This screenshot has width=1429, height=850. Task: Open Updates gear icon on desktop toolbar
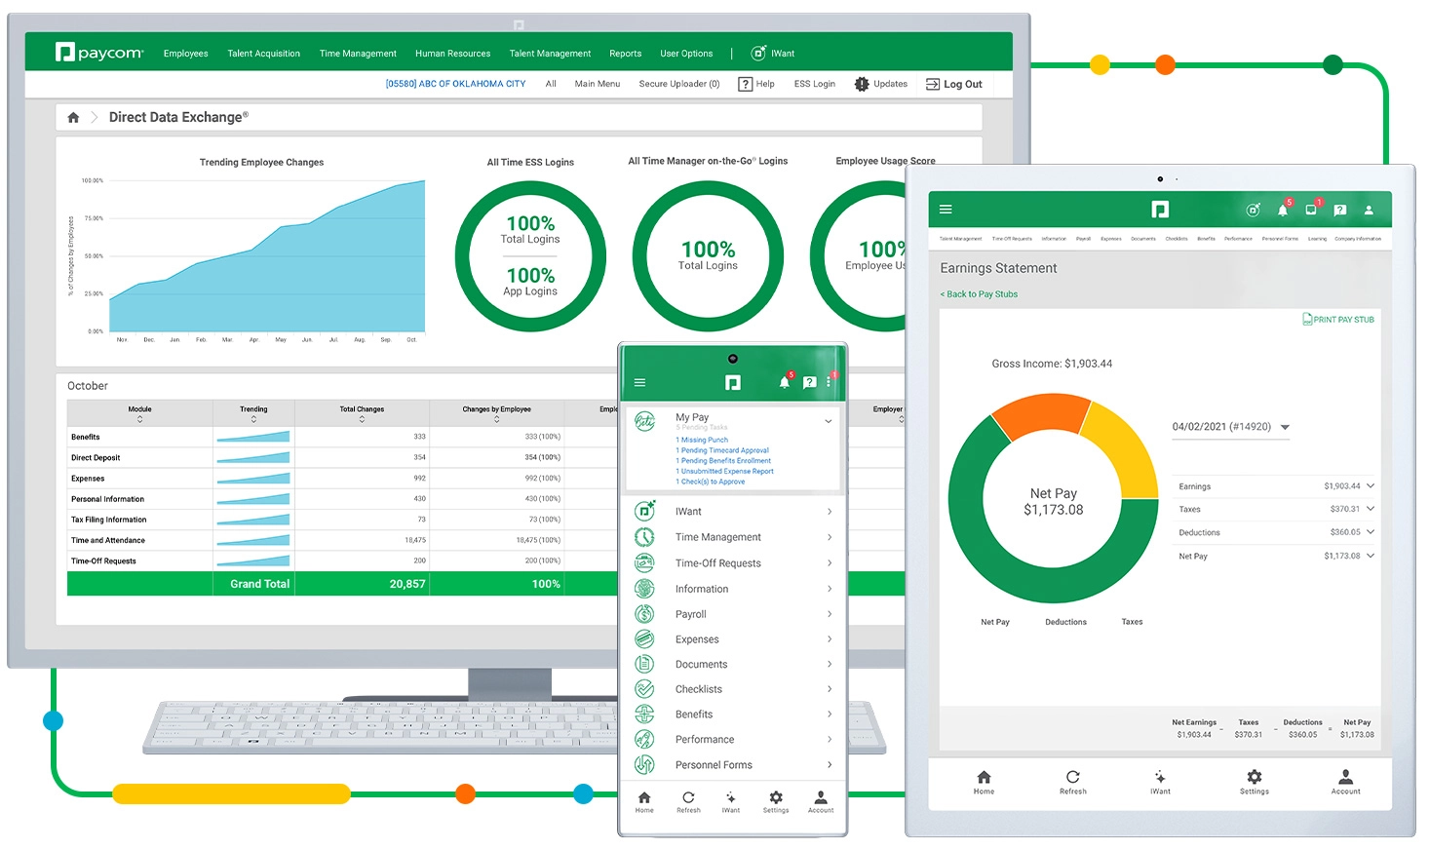tap(862, 84)
